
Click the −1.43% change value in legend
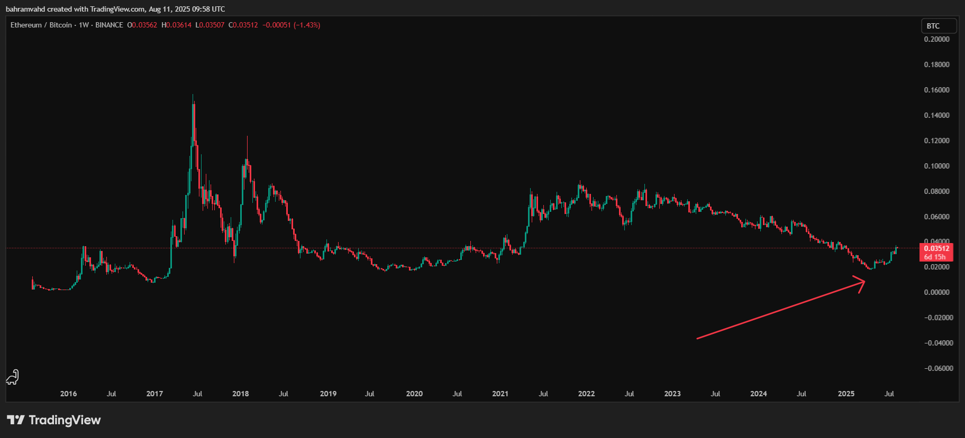click(x=307, y=25)
